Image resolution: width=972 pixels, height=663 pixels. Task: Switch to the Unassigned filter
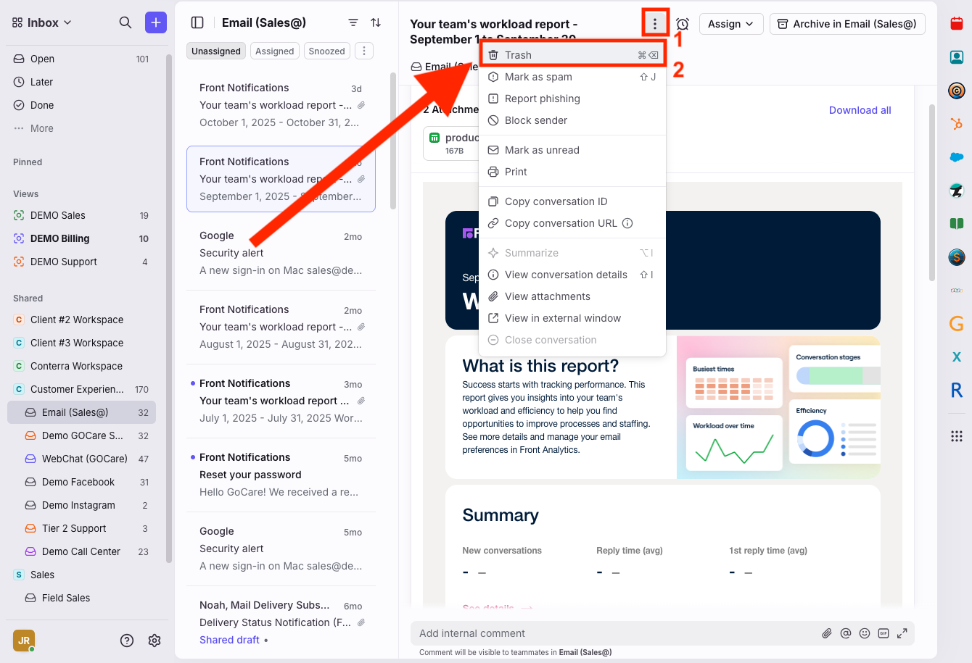tap(216, 51)
